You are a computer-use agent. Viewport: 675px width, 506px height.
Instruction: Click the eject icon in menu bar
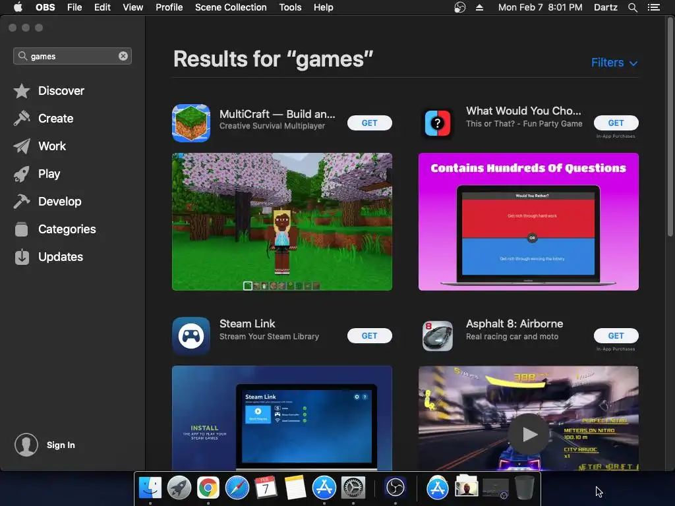click(x=479, y=7)
